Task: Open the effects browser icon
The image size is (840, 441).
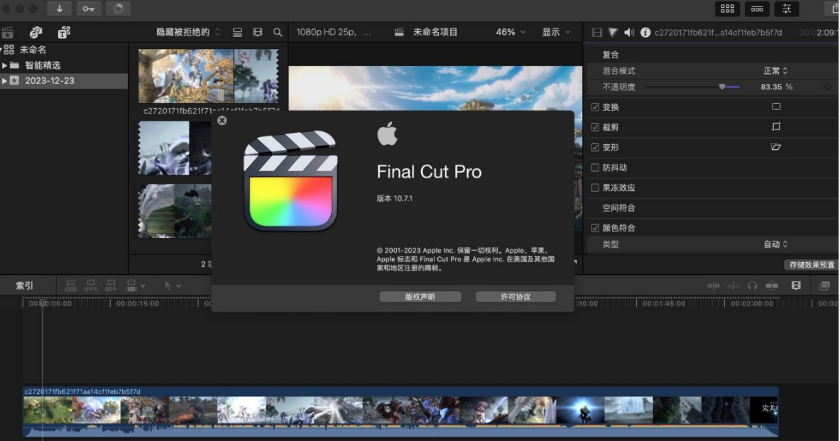Action: (824, 285)
